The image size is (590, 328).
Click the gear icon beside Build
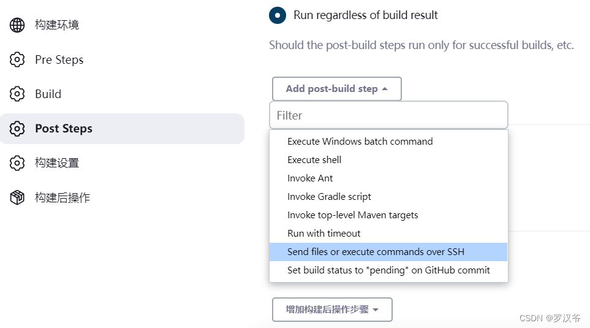coord(17,94)
